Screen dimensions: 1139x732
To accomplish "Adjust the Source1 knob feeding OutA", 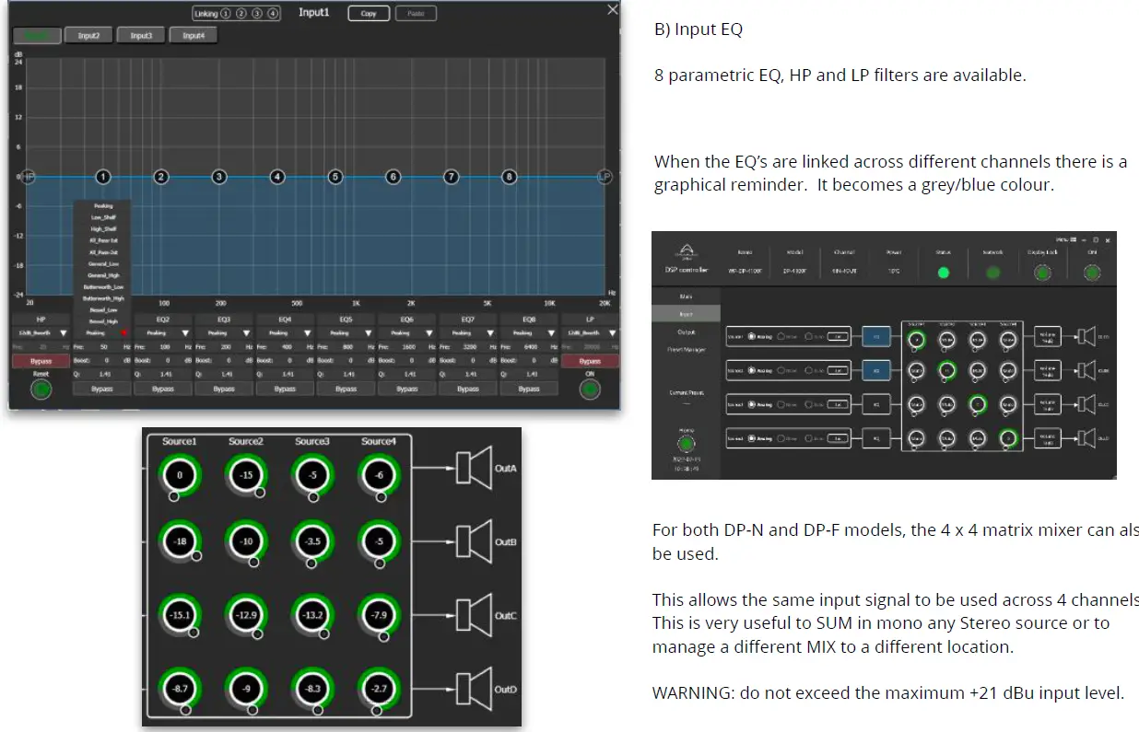I will click(180, 475).
